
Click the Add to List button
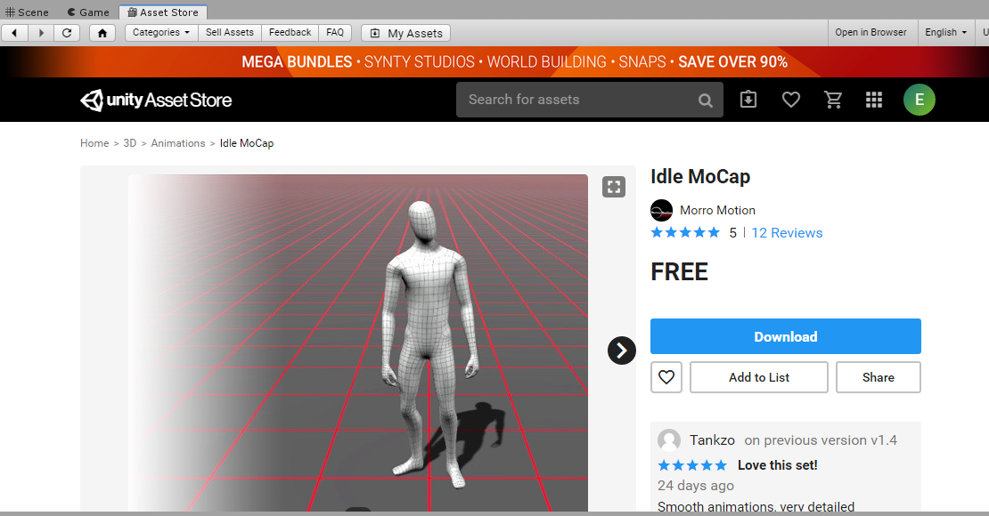[759, 377]
